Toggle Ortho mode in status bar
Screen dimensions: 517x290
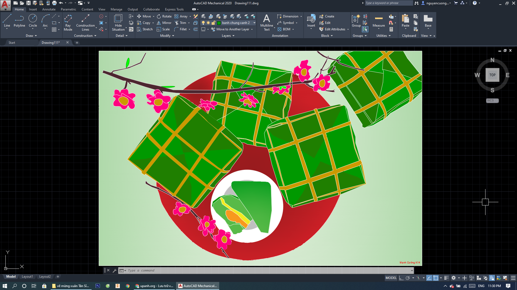[x=401, y=278]
